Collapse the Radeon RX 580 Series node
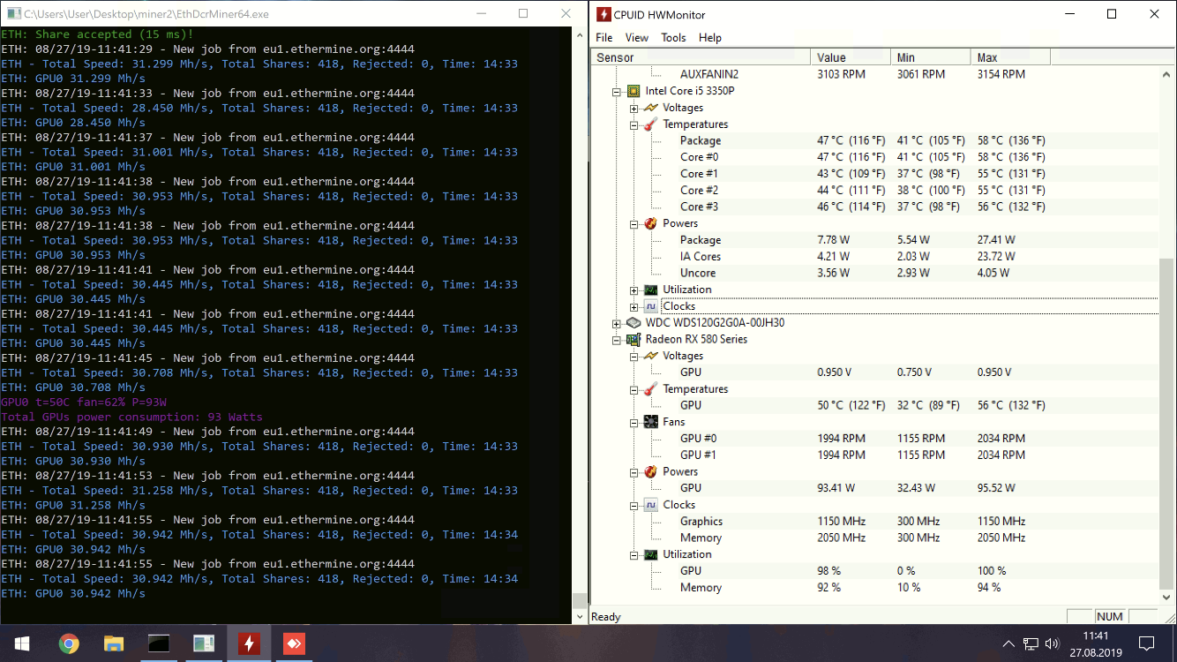 [x=617, y=340]
